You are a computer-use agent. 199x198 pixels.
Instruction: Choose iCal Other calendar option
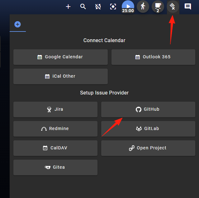(x=60, y=76)
